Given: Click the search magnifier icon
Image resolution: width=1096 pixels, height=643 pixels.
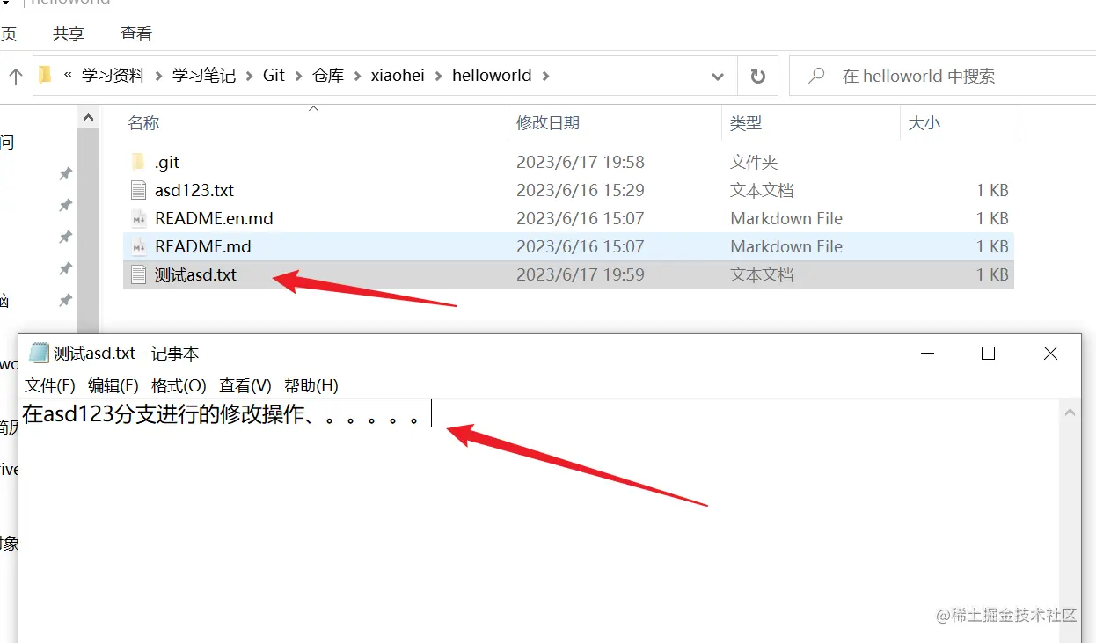Looking at the screenshot, I should pos(816,76).
